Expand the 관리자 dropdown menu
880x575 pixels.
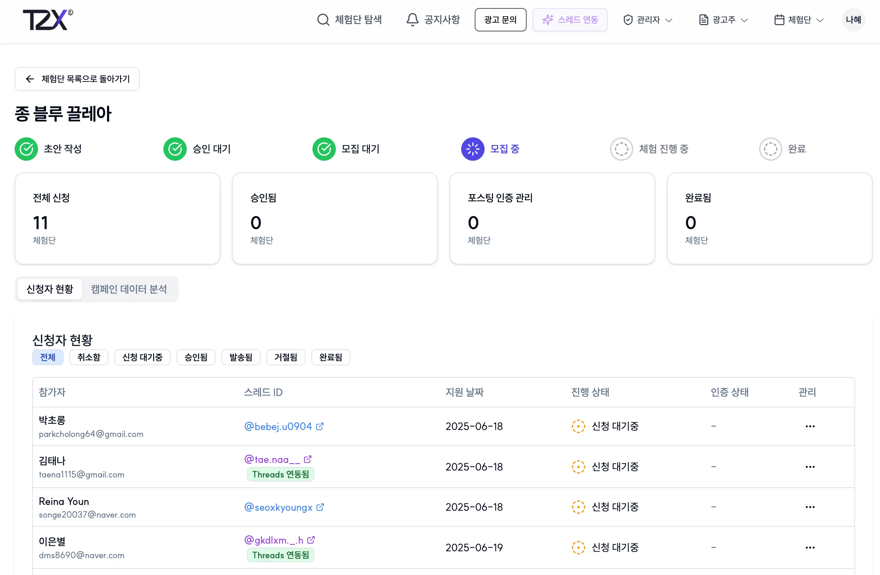click(648, 20)
